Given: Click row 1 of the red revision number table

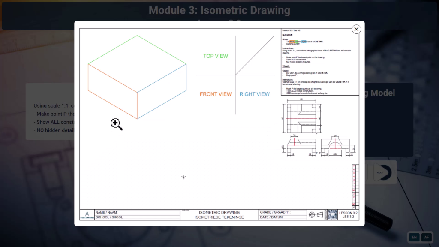Looking at the screenshot, I should pos(354,186).
